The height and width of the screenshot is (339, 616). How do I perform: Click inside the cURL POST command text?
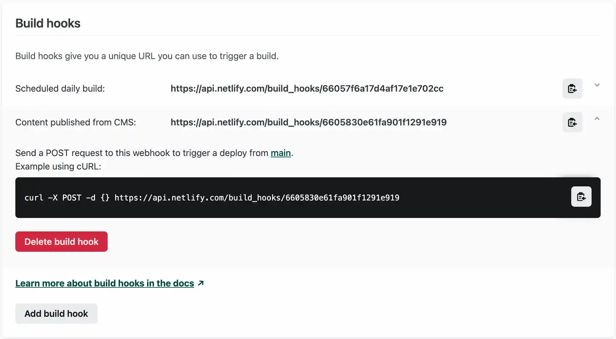pos(212,198)
